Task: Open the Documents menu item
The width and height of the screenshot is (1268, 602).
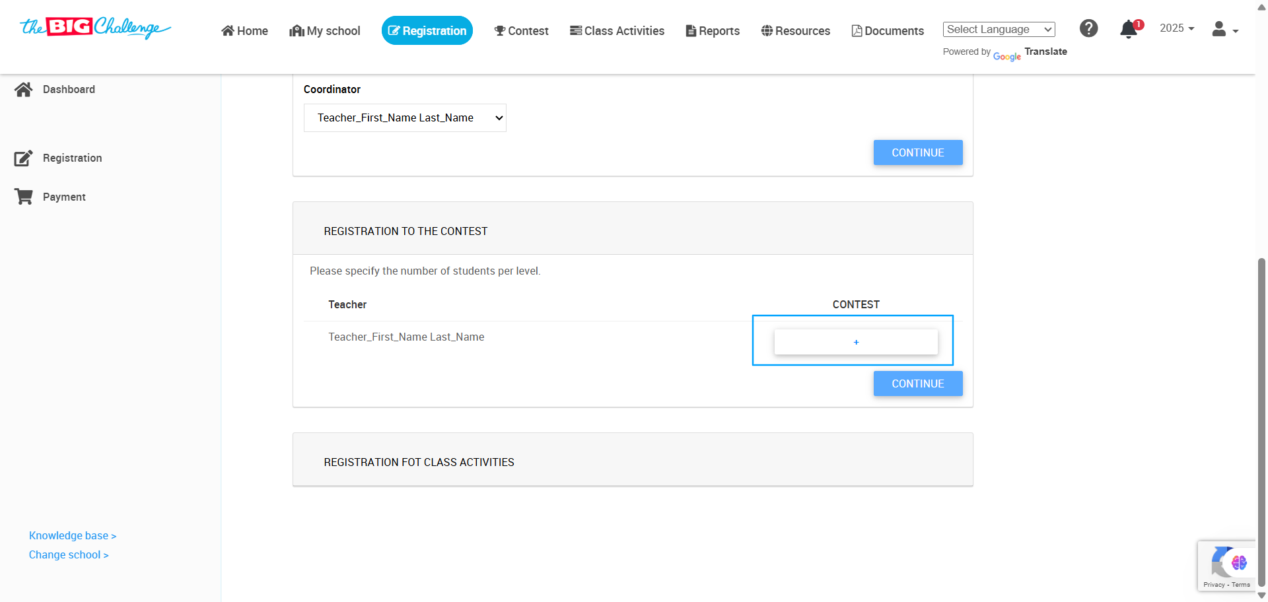Action: [888, 30]
